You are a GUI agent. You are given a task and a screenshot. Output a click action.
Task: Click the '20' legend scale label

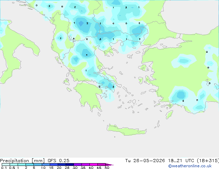coord(59,168)
